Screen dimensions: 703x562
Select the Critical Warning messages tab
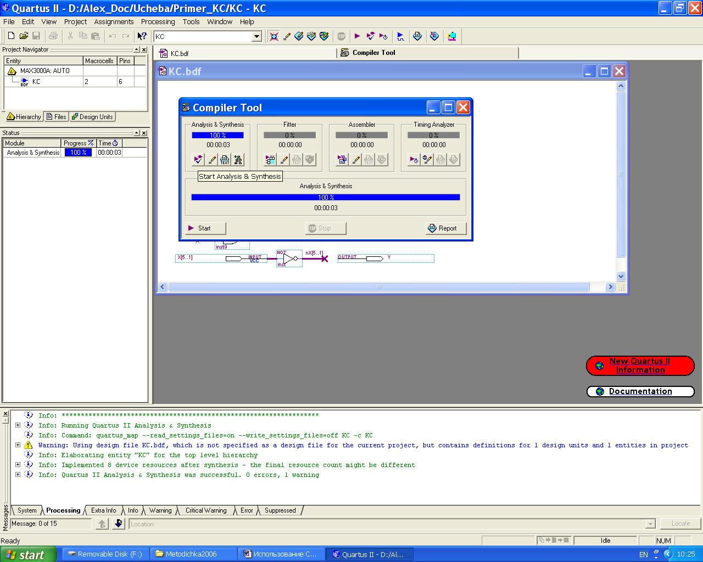point(206,510)
